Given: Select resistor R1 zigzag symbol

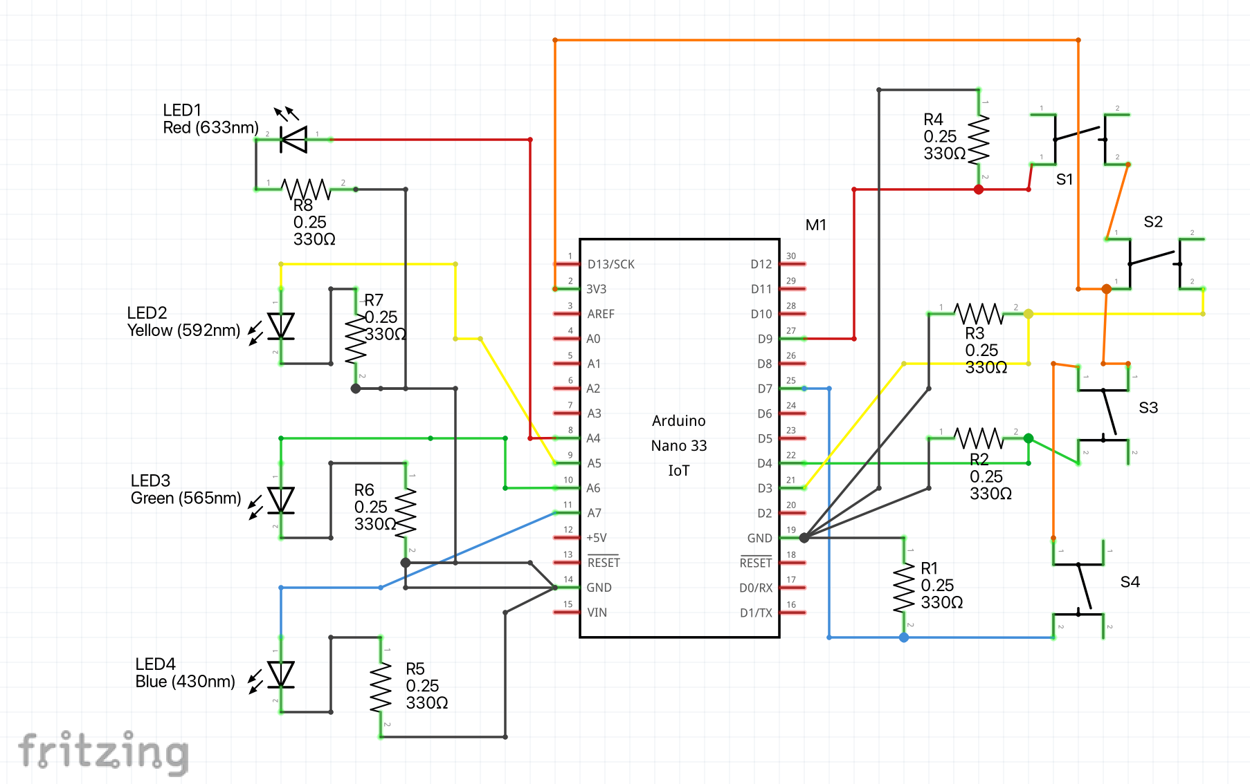Looking at the screenshot, I should 904,588.
